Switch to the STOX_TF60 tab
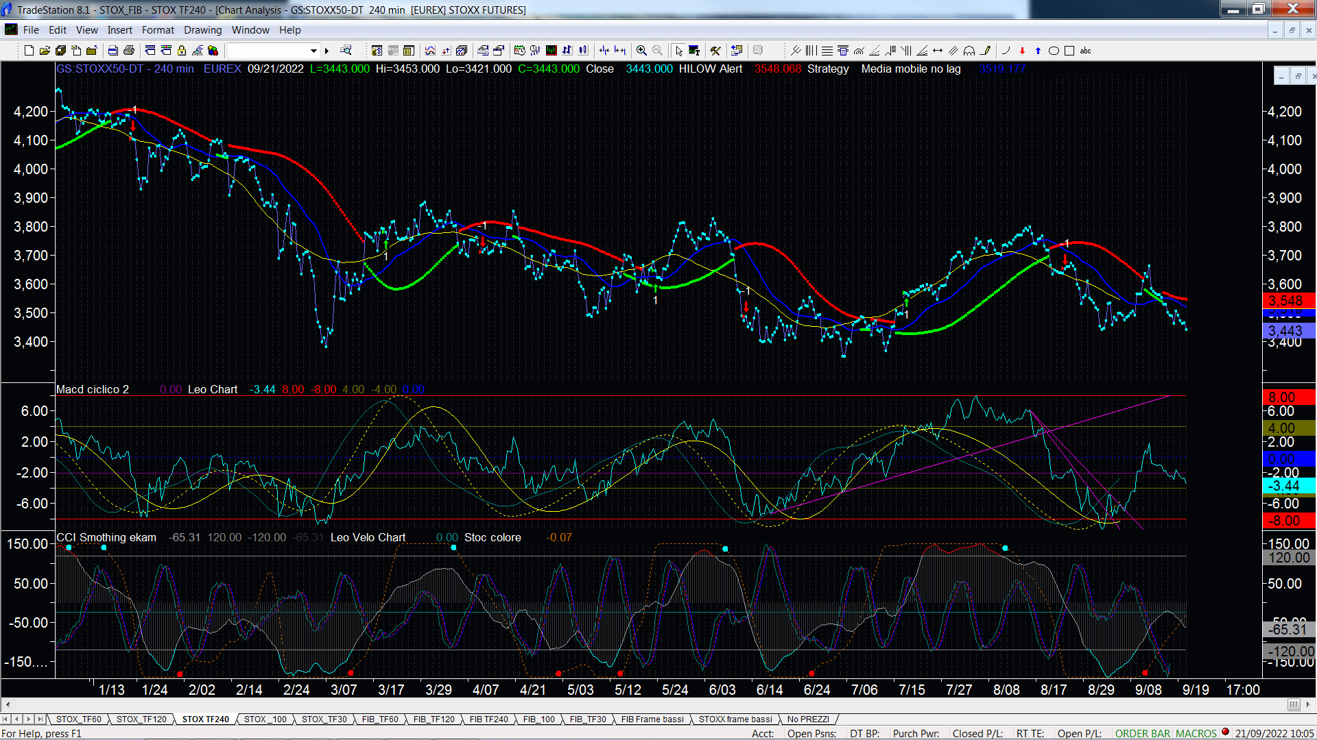The image size is (1317, 740). tap(78, 719)
